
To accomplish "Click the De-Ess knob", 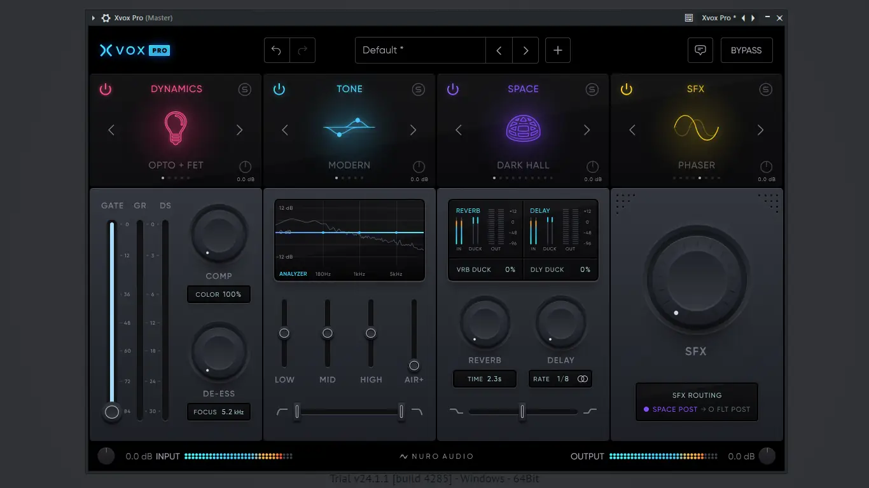I will coord(219,351).
